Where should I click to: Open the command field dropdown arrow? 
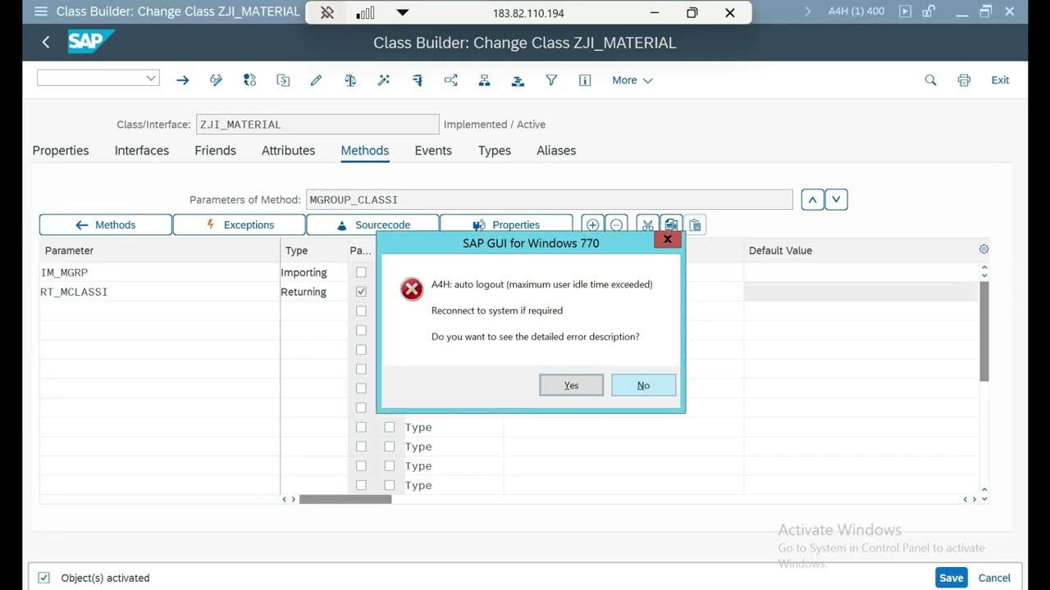click(x=151, y=78)
